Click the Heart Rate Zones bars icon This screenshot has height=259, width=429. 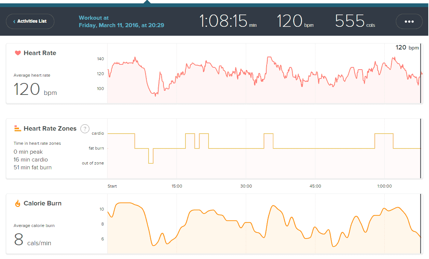(18, 129)
